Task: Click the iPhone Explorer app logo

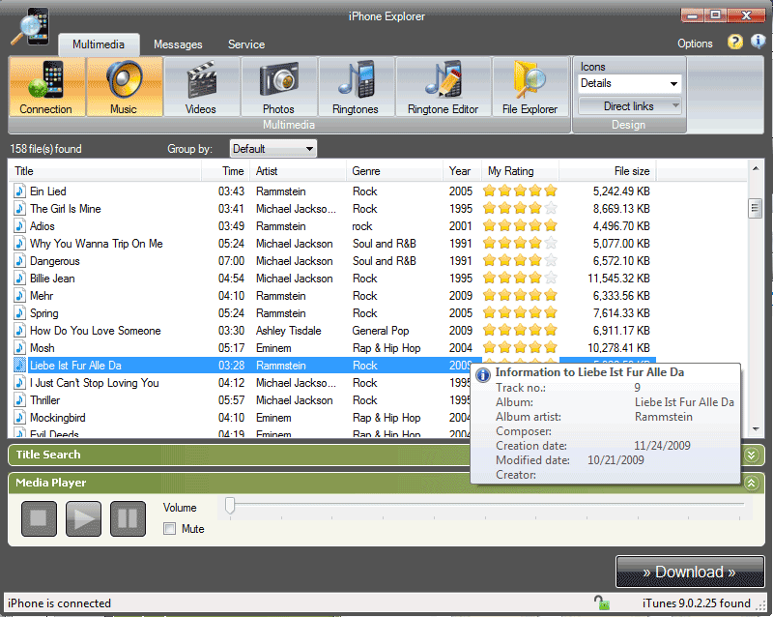Action: 31,27
